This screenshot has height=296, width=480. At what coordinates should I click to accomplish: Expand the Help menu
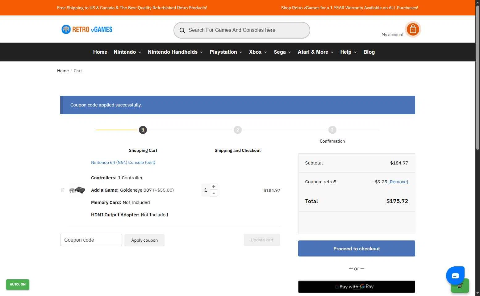pos(349,52)
